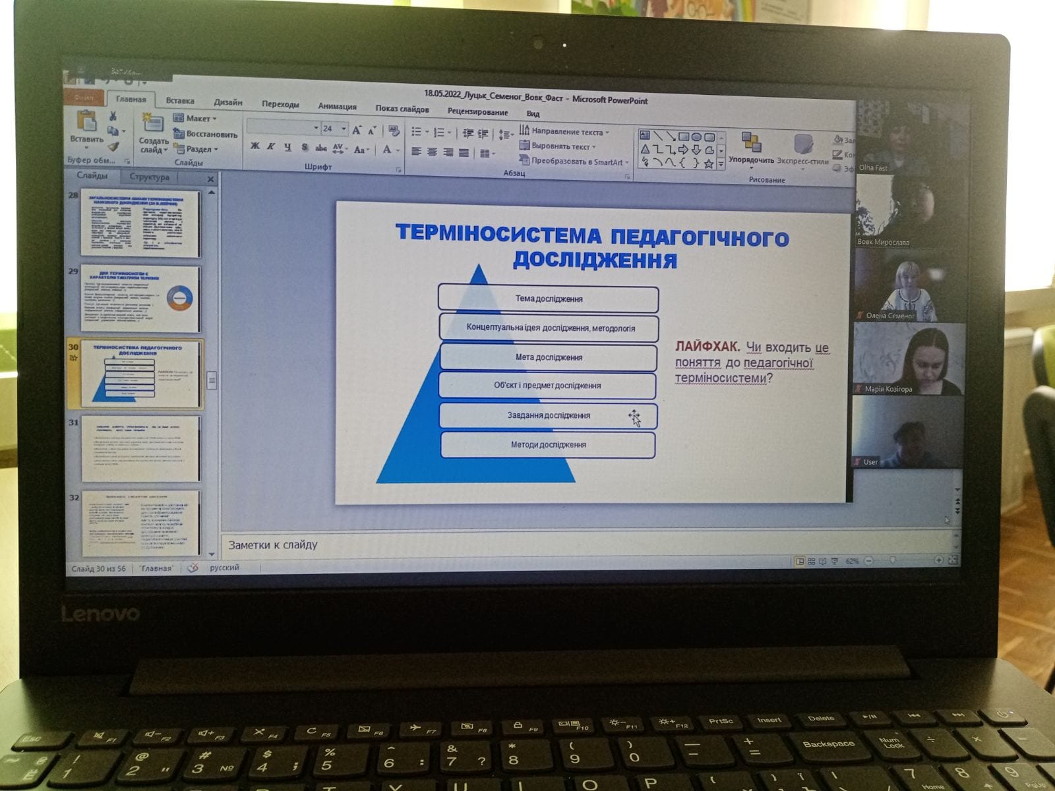Click the Normal view status bar icon

800,562
